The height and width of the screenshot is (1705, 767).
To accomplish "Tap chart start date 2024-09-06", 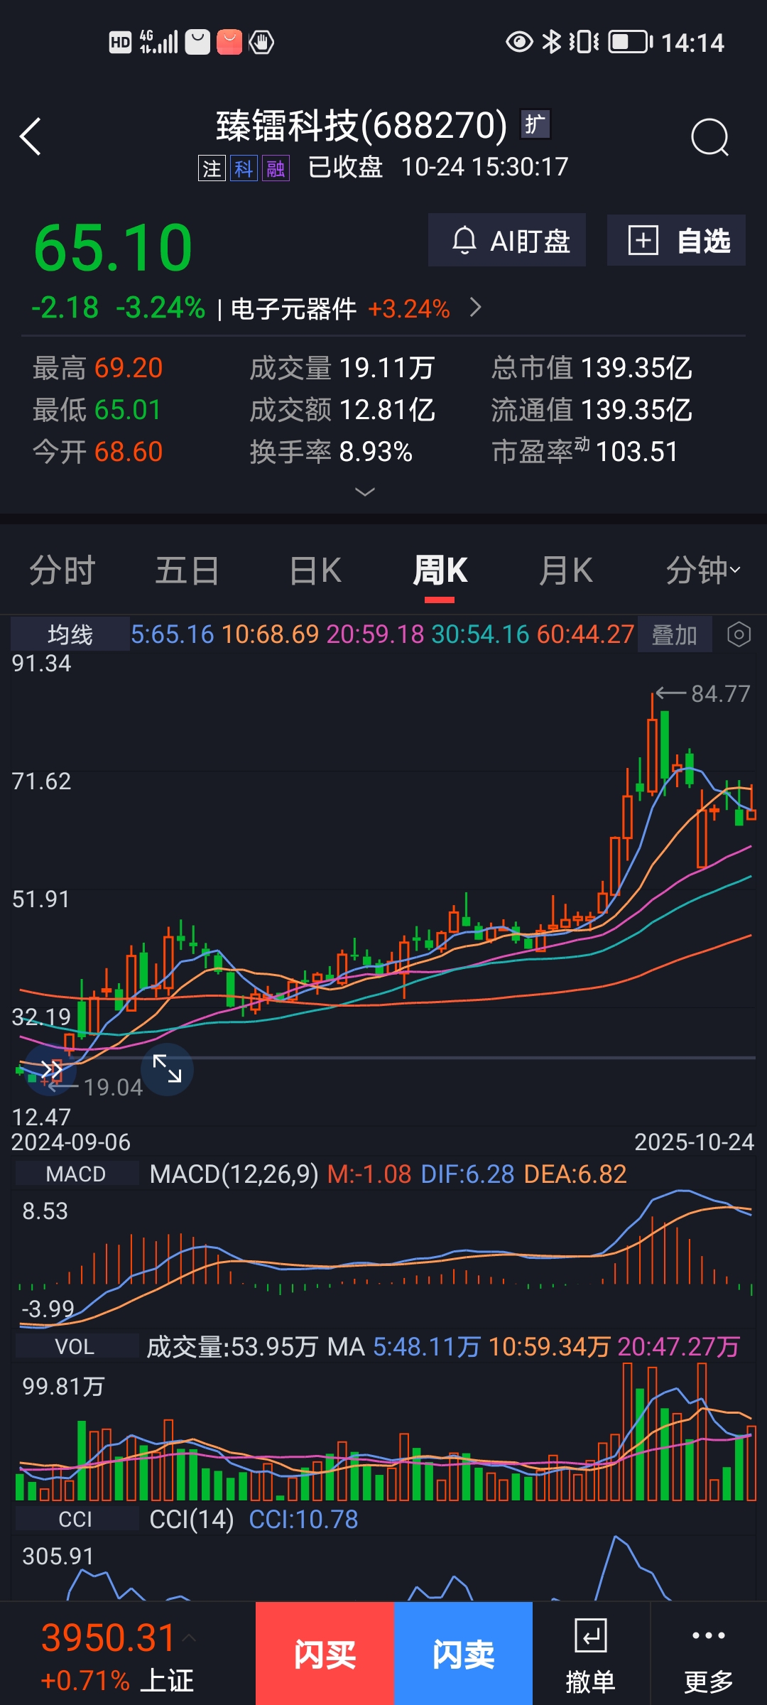I will [71, 1142].
